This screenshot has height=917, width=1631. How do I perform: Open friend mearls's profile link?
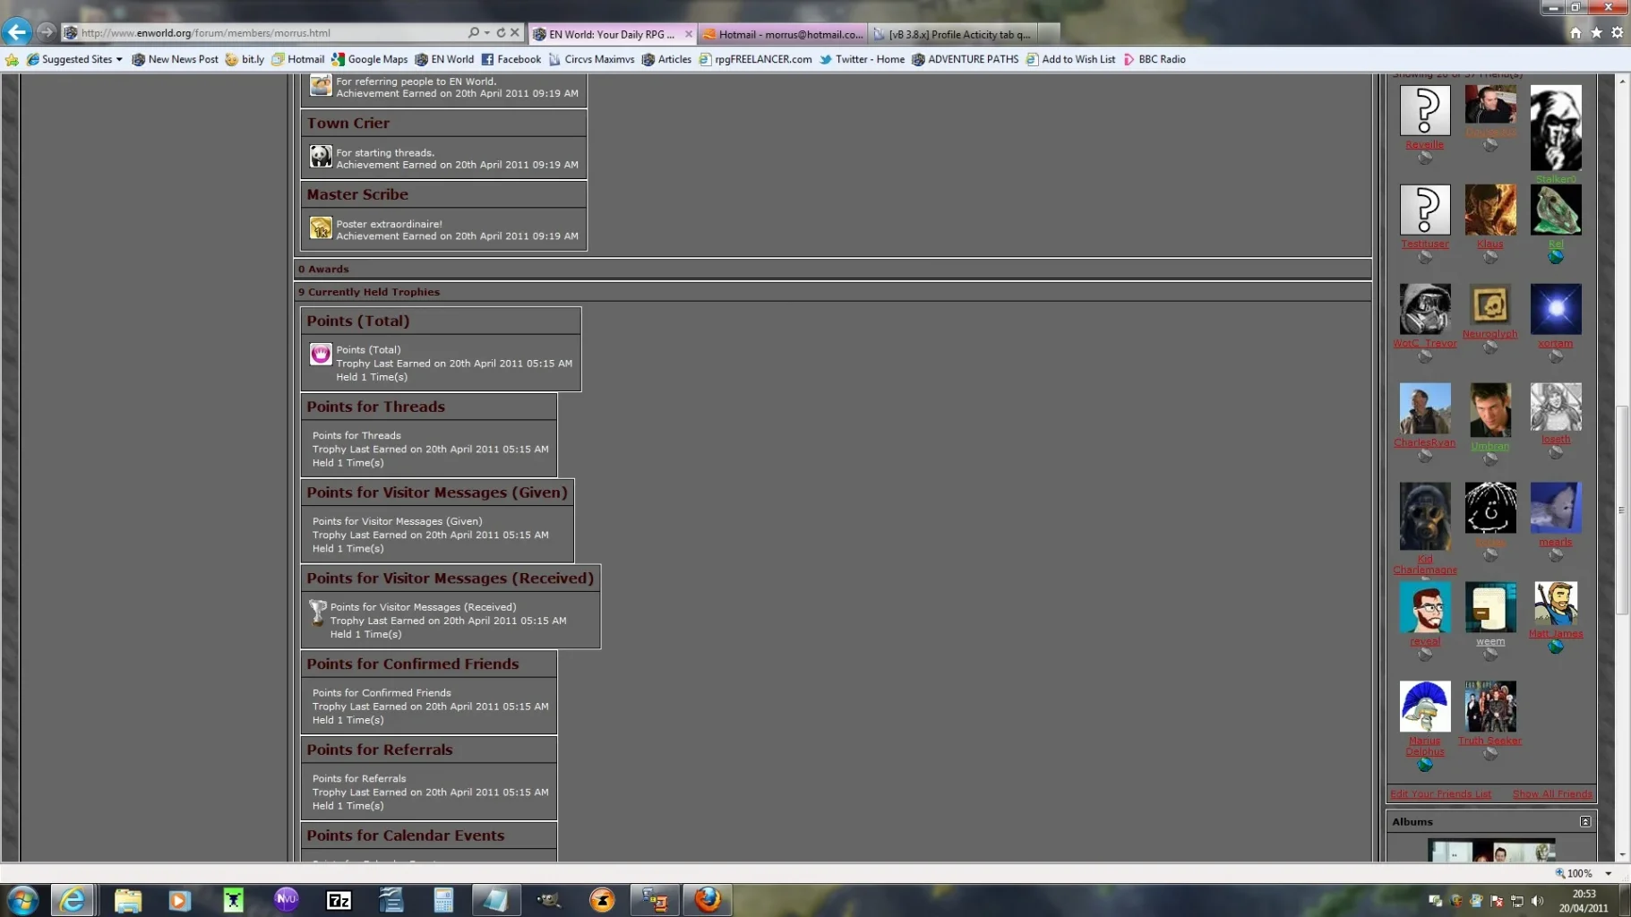point(1556,543)
